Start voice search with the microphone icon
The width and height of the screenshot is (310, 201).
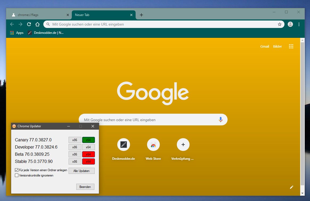[x=220, y=120]
